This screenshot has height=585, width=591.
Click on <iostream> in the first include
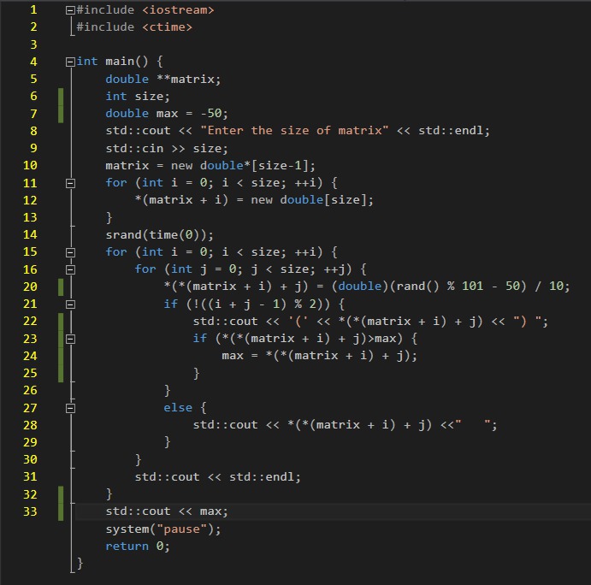pyautogui.click(x=178, y=10)
